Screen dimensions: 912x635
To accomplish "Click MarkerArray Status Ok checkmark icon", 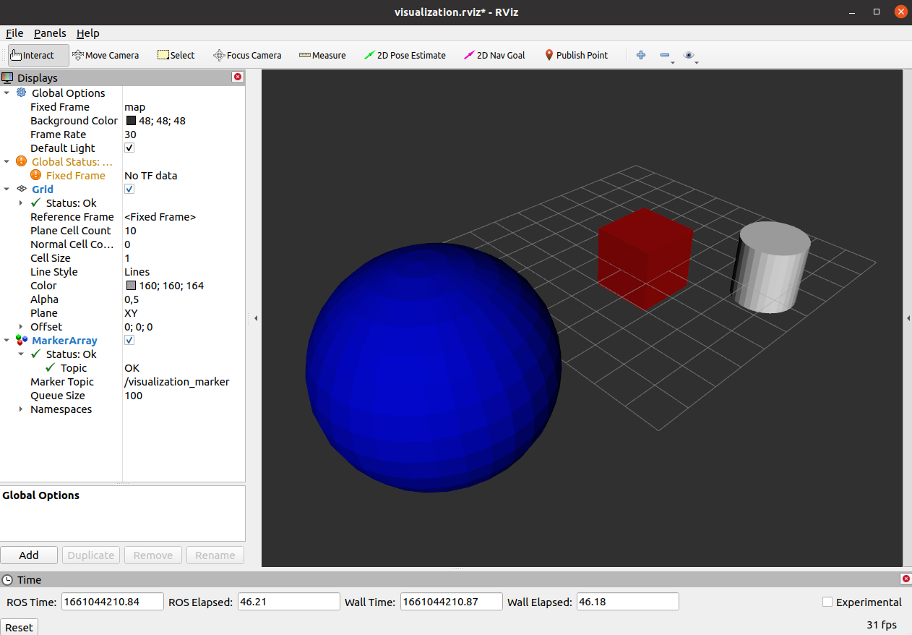I will (36, 354).
